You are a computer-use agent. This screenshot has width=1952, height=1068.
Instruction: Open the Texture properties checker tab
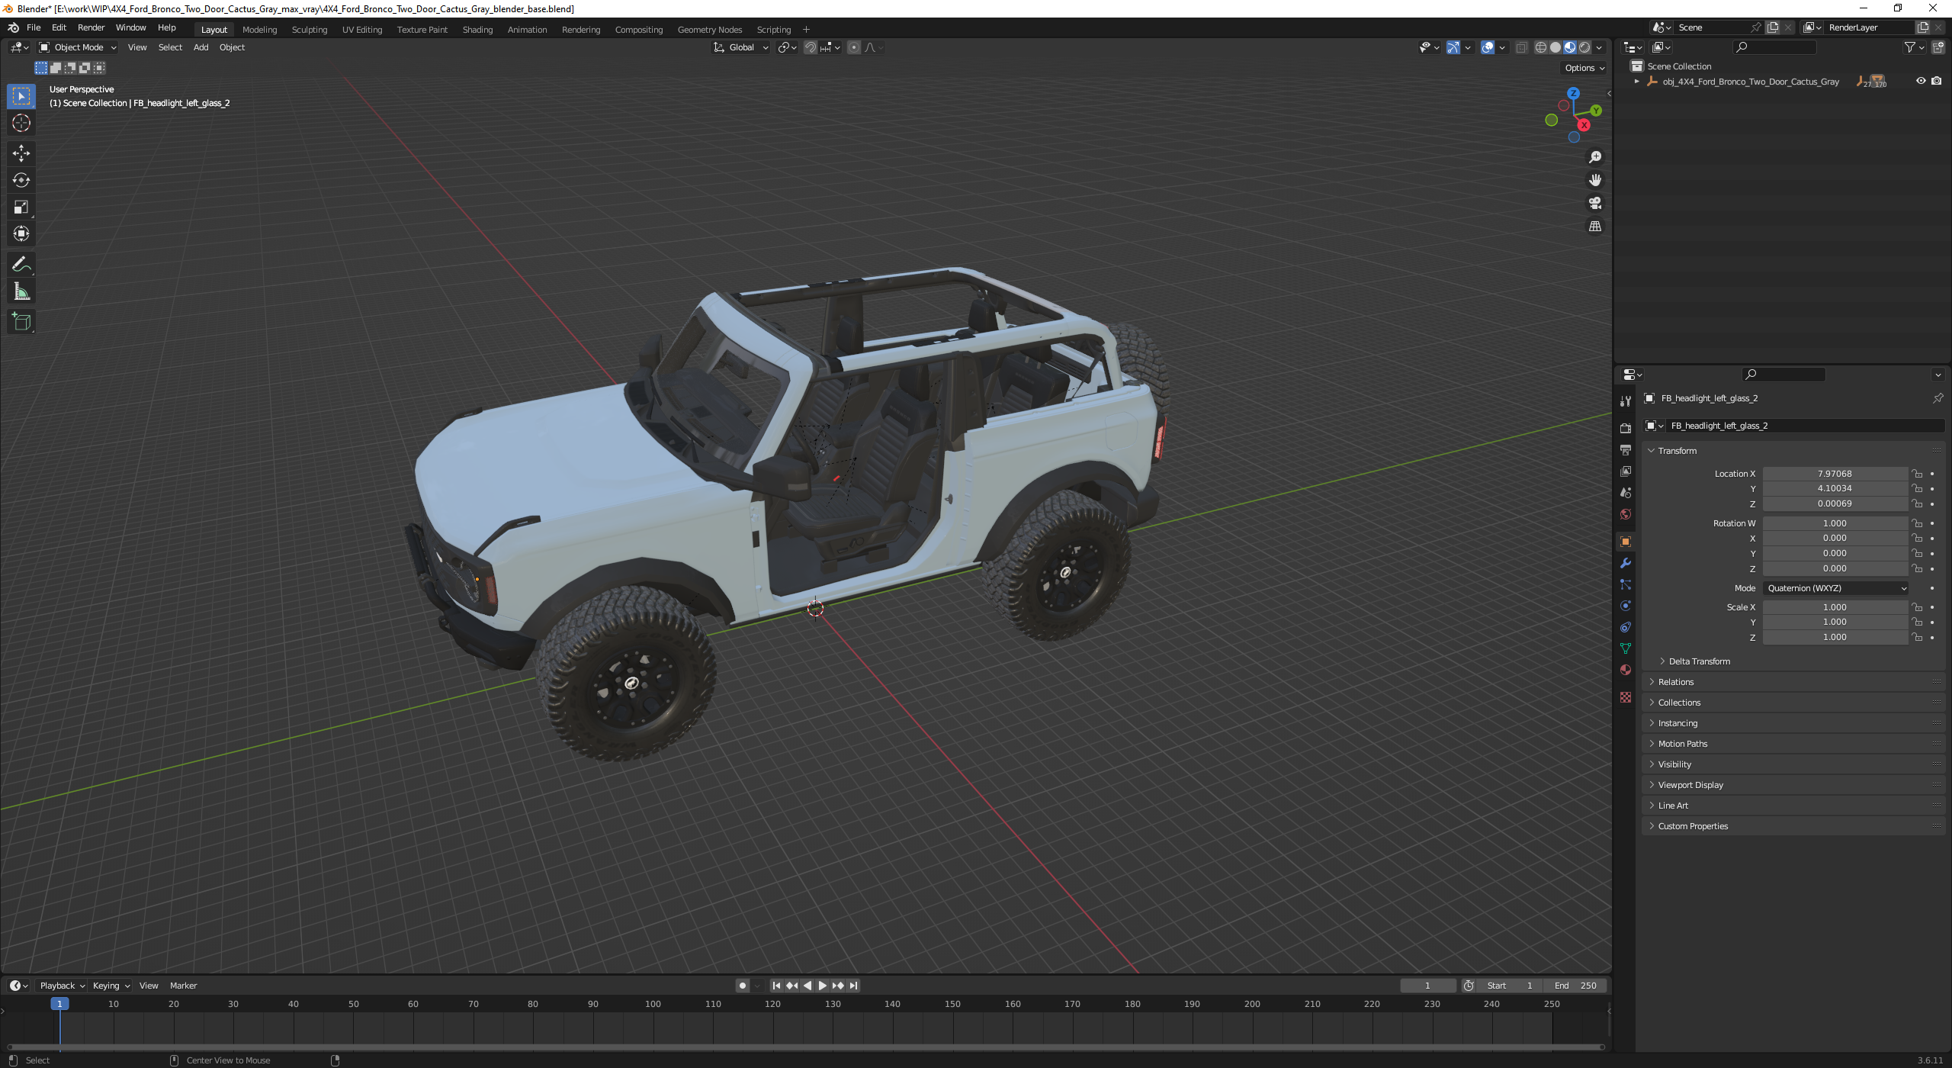pyautogui.click(x=1626, y=697)
